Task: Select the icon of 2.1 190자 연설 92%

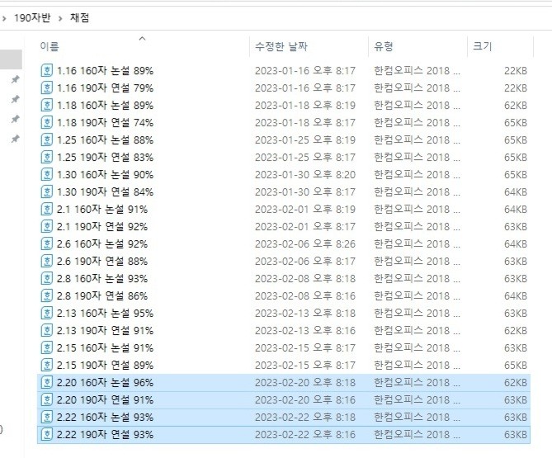Action: tap(46, 227)
